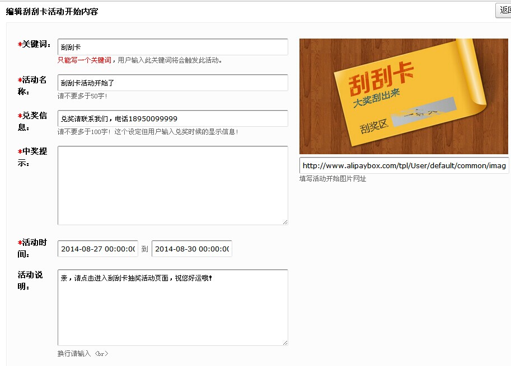Screen dimensions: 511x366
Task: Click the red 只能写一个关键词 hint text
Action: click(85, 60)
